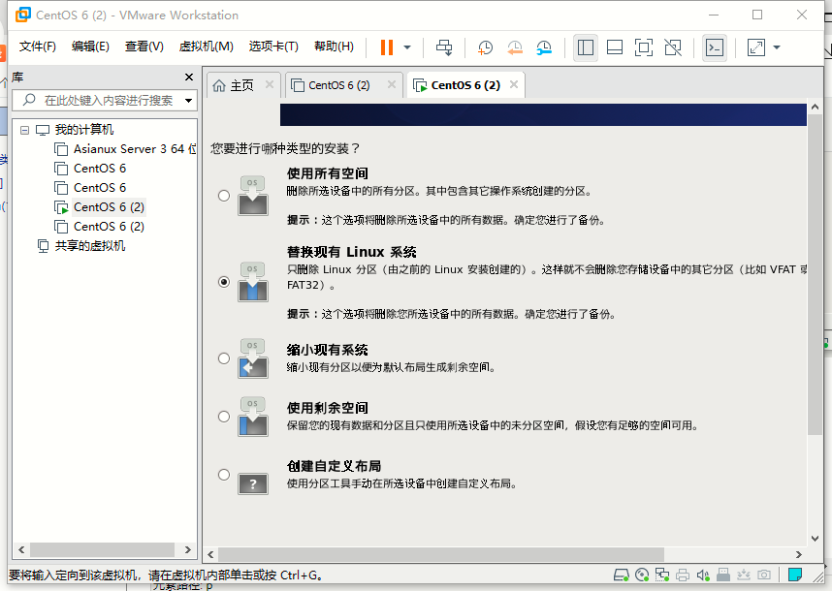The image size is (832, 591).
Task: Take a snapshot of this virtual machine
Action: coord(485,47)
